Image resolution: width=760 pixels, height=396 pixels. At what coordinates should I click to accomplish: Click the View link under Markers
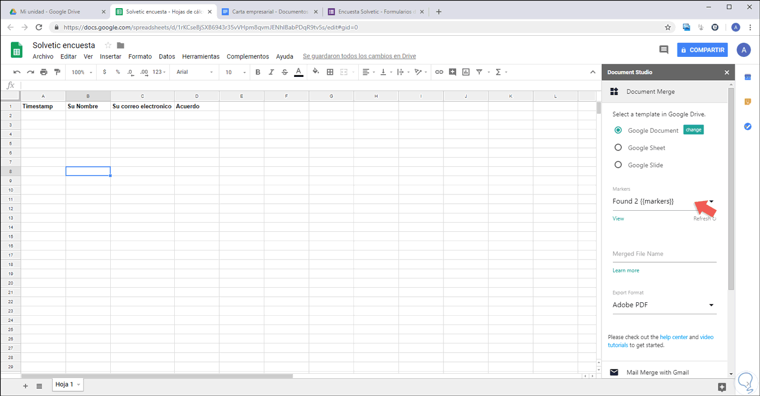tap(618, 219)
